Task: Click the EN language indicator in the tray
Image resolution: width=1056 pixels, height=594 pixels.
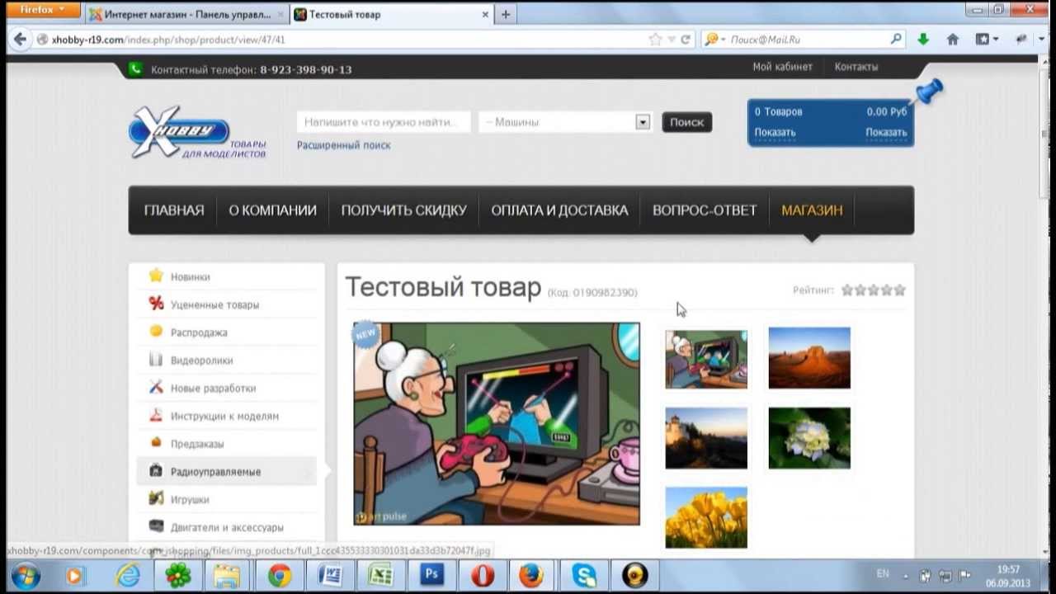Action: (883, 573)
